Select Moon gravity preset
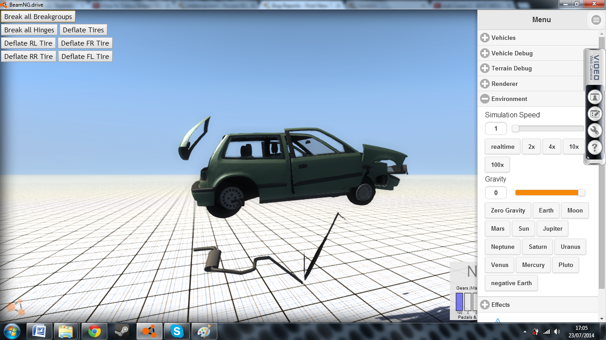606x340 pixels. coord(575,210)
